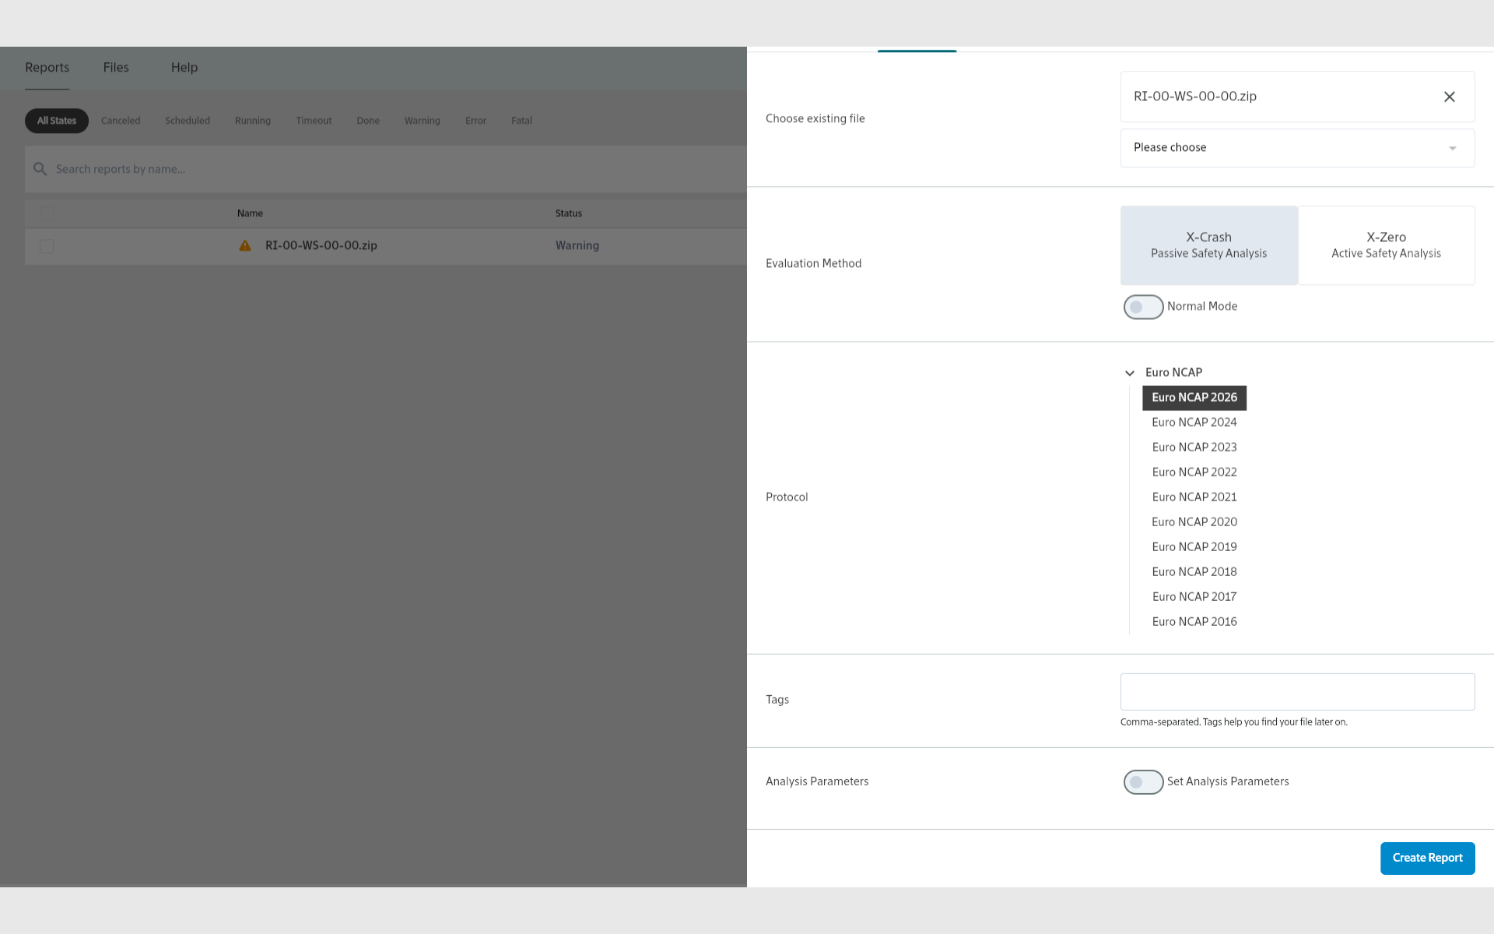This screenshot has height=934, width=1494.
Task: Open the Help tab
Action: tap(184, 68)
